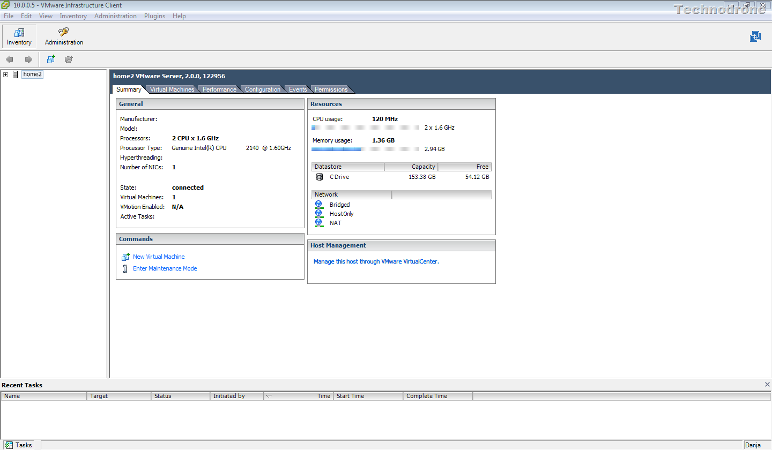Select the Bridged network name
Viewport: 772px width, 450px height.
(340, 205)
